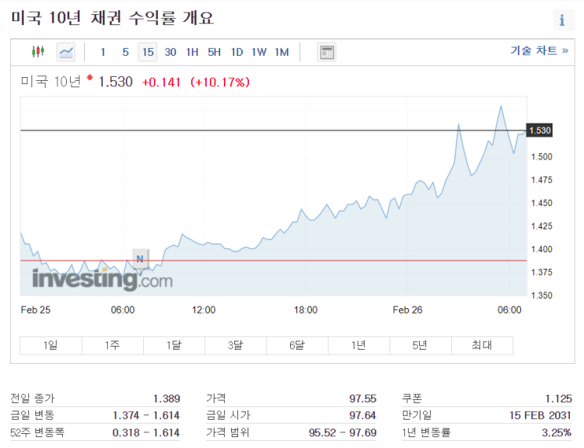Switch to candlestick chart view
The height and width of the screenshot is (448, 584).
tap(38, 51)
